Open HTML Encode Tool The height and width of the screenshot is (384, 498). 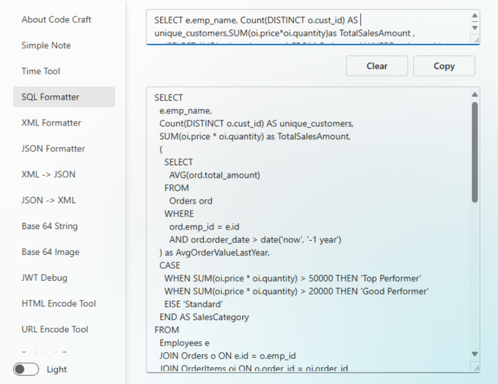(58, 304)
